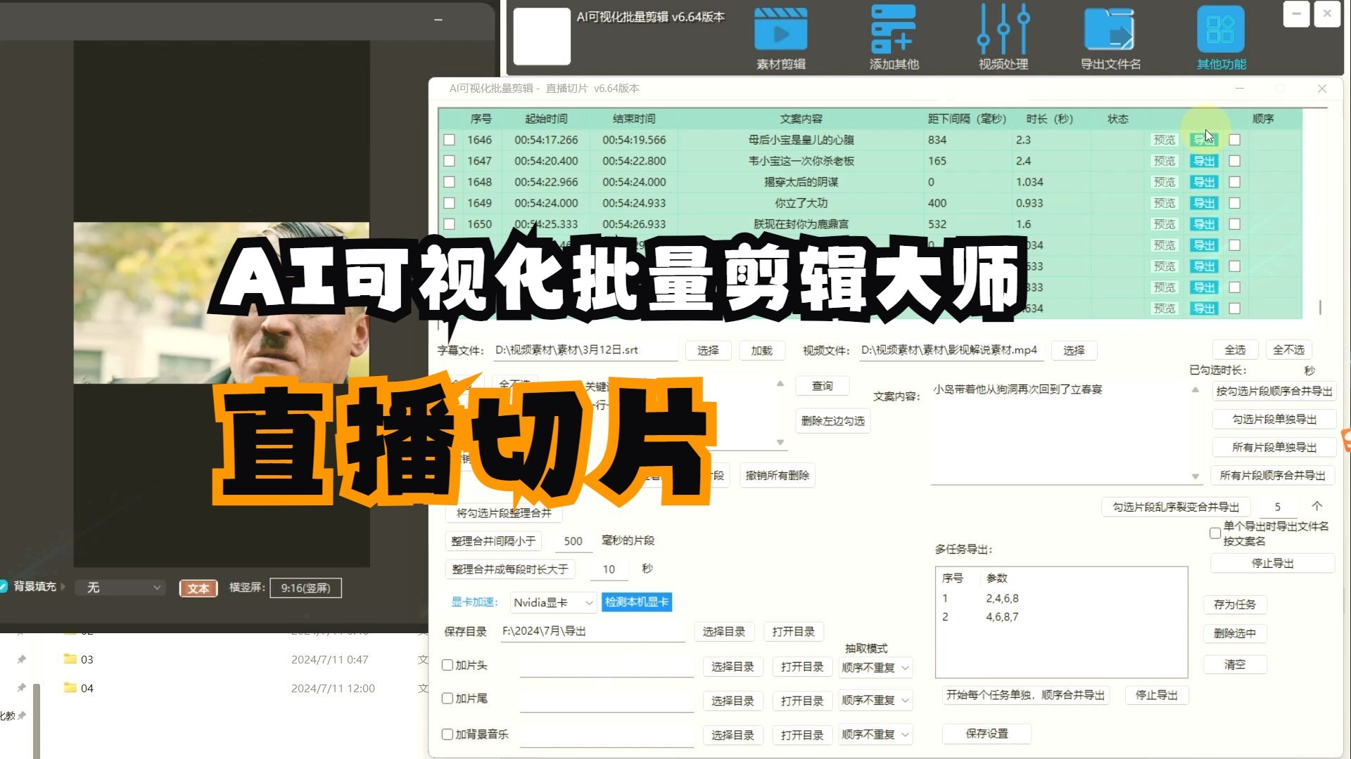Click the 清空 button
The height and width of the screenshot is (759, 1351).
1235,664
